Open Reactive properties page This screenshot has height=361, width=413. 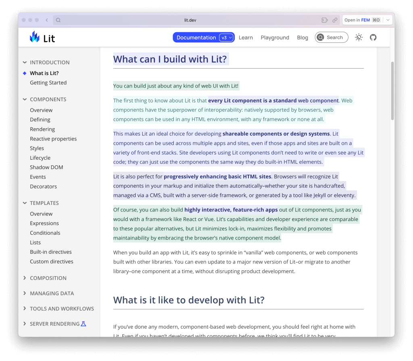tap(53, 139)
